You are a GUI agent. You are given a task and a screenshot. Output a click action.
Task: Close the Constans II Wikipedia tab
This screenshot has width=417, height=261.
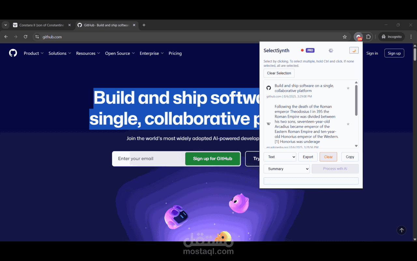coord(69,25)
